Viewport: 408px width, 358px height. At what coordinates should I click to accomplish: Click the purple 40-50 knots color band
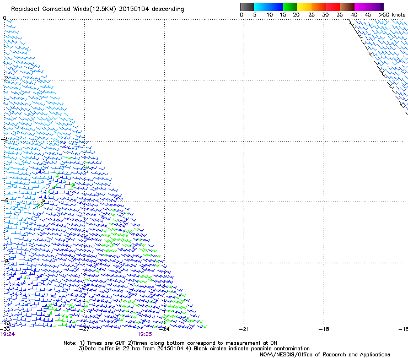pyautogui.click(x=369, y=7)
